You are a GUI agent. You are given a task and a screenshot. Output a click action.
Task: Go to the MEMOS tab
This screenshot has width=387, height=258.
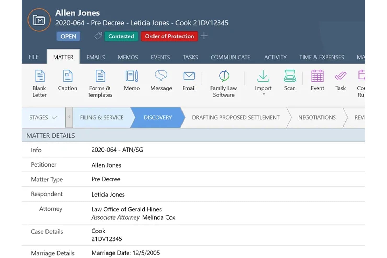click(x=128, y=57)
